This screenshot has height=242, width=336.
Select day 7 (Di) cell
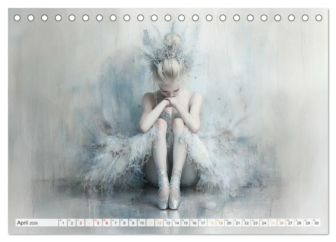coord(115,223)
